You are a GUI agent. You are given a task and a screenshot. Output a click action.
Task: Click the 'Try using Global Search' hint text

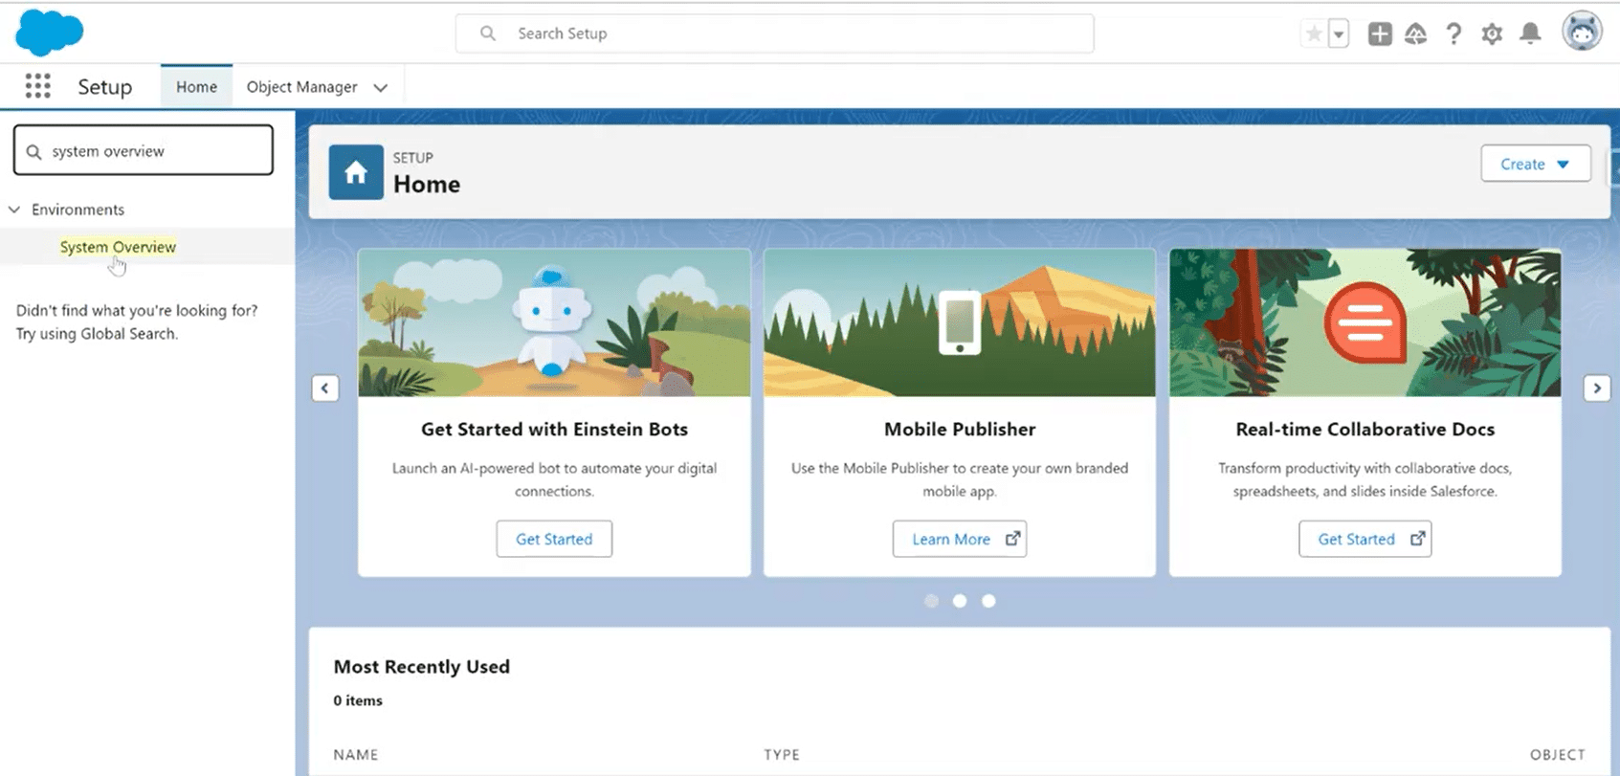[x=97, y=334]
